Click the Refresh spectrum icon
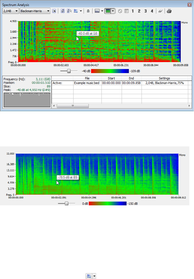 pos(63,11)
